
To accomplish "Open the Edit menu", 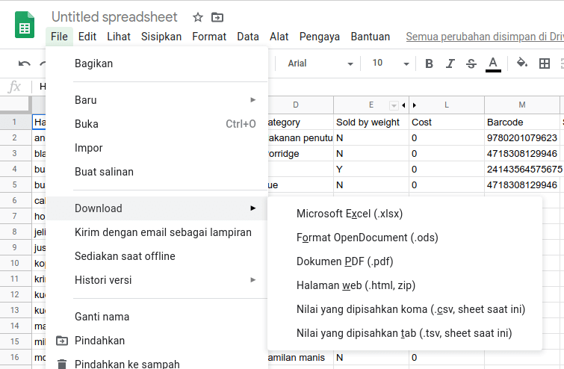I will pos(87,37).
